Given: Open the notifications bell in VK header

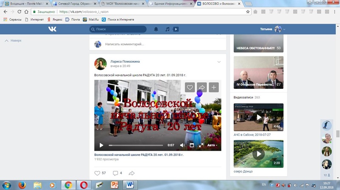Looking at the screenshot, I should (x=156, y=29).
